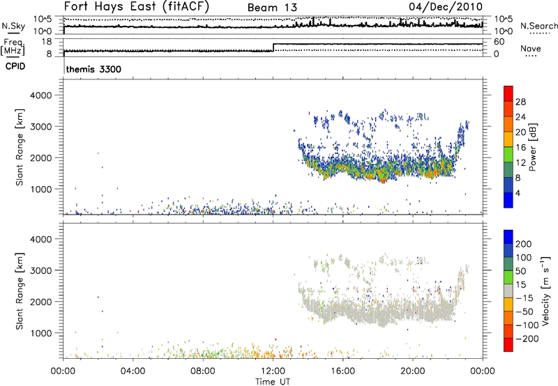Screen dimensions: 558x386
Task: Click the plot title Fort Hays East (fitACF)
Action: tap(136, 6)
